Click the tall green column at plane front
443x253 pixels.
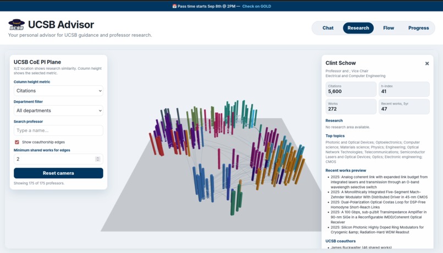point(233,202)
